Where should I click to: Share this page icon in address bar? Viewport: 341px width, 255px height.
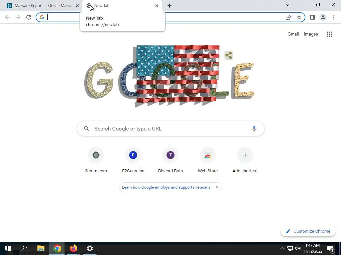click(x=288, y=17)
